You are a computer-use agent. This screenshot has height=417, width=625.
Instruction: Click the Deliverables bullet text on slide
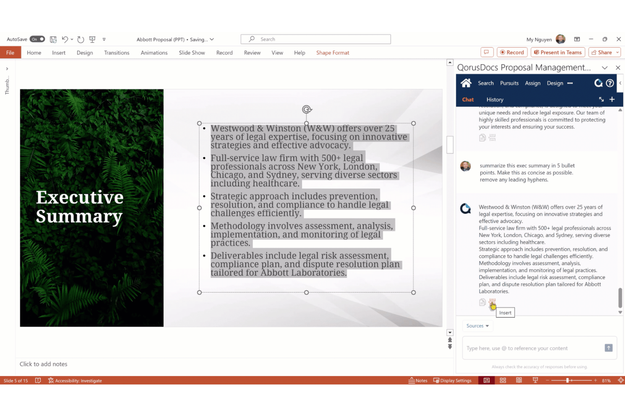305,264
